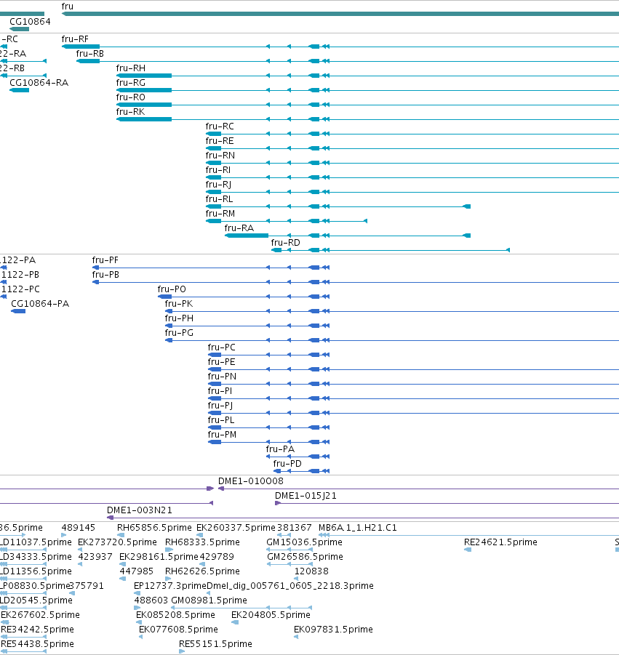The image size is (619, 655).
Task: Click the fru-PO protein label
Action: coord(172,289)
